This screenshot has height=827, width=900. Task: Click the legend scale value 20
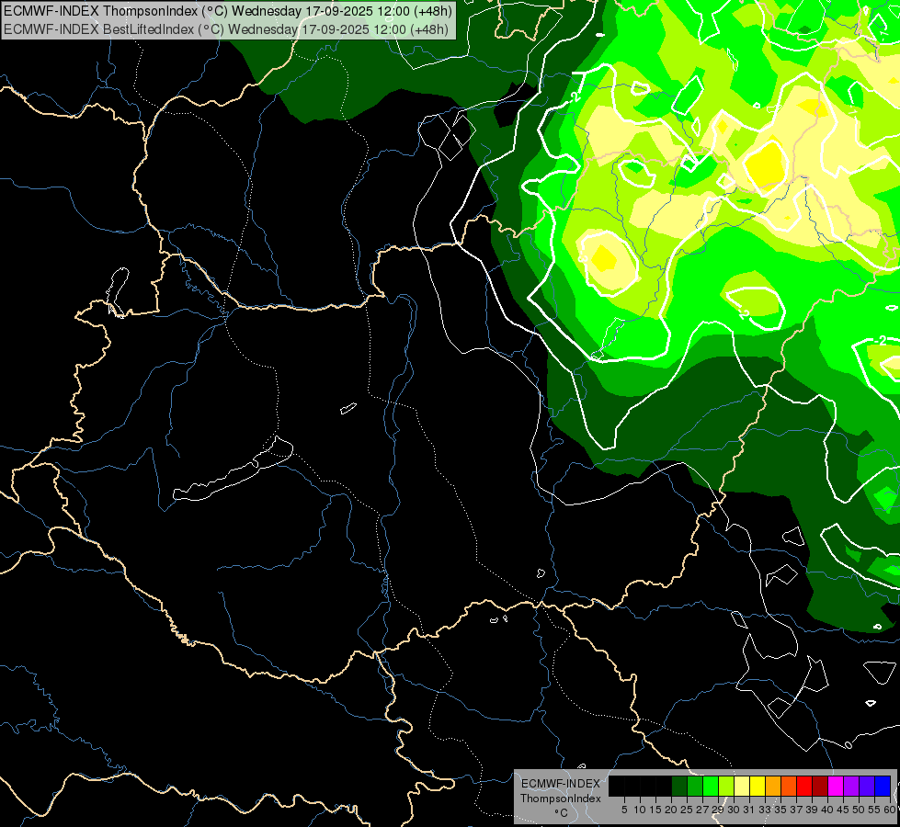[x=671, y=810]
